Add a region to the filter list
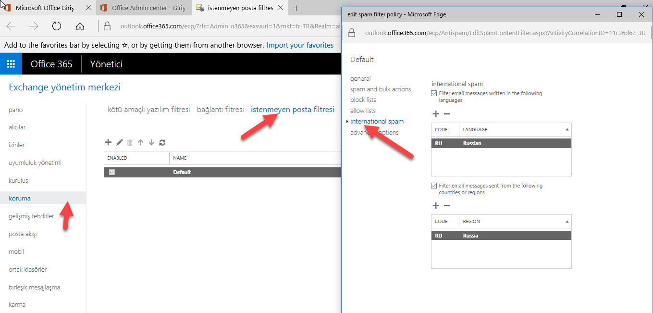This screenshot has width=653, height=313. click(x=436, y=206)
